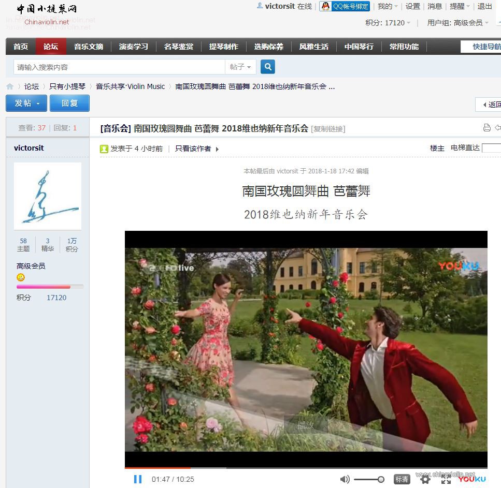This screenshot has height=488, width=501.
Task: Open 设置 settings link
Action: coord(412,6)
